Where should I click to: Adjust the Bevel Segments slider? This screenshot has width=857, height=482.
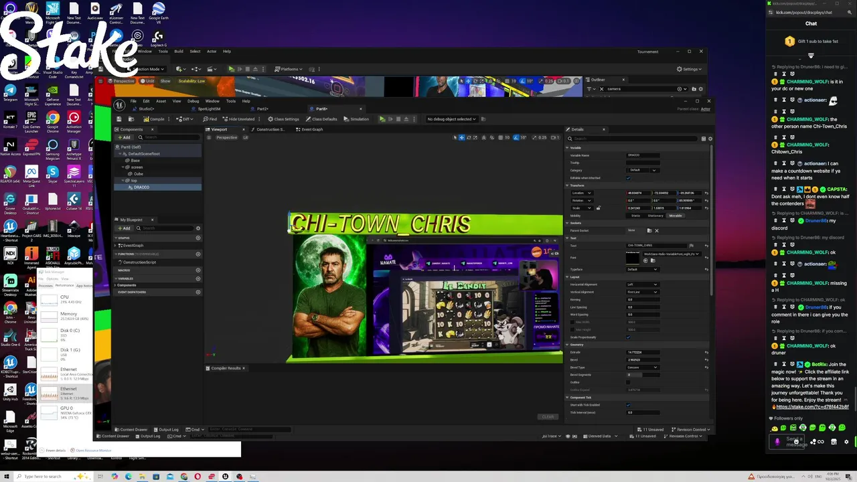[643, 375]
